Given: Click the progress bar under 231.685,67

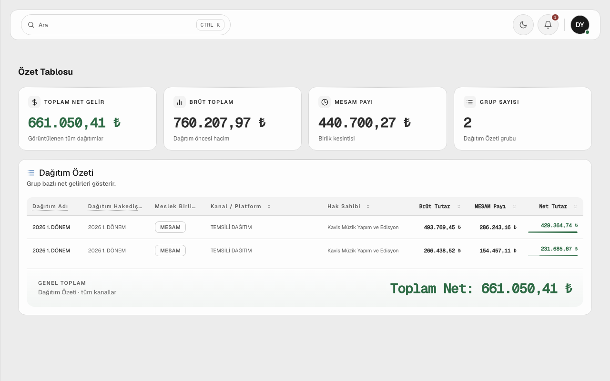Looking at the screenshot, I should (x=553, y=256).
